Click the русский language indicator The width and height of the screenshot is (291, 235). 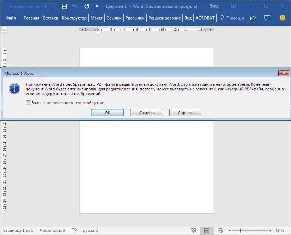(91, 230)
